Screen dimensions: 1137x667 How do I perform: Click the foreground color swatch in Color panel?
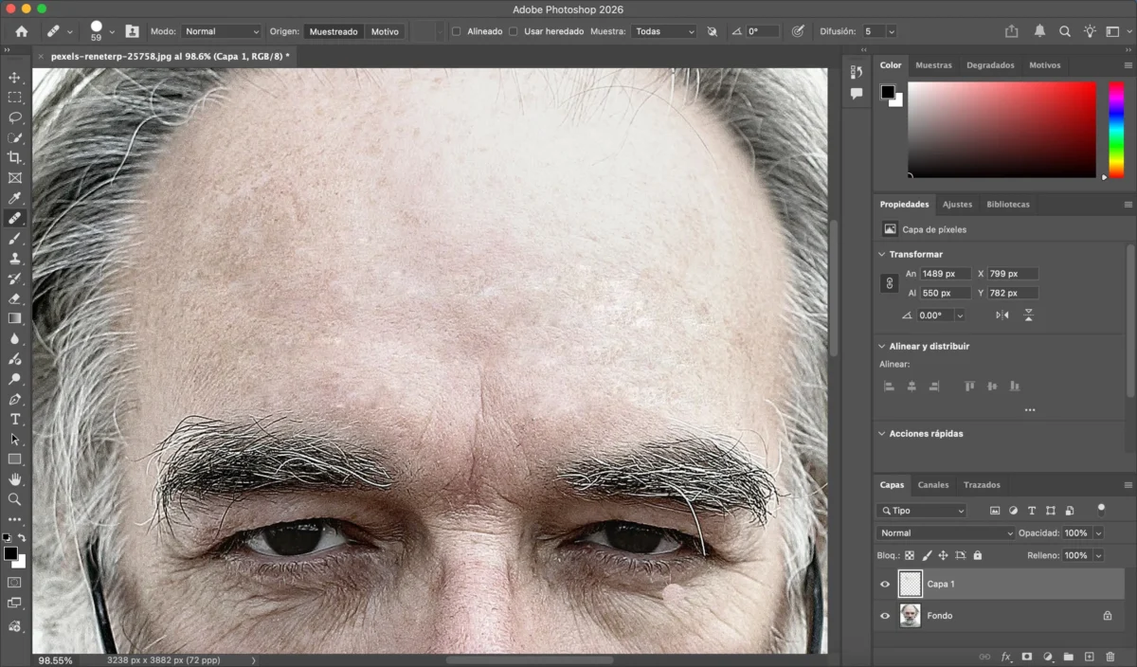(x=888, y=92)
